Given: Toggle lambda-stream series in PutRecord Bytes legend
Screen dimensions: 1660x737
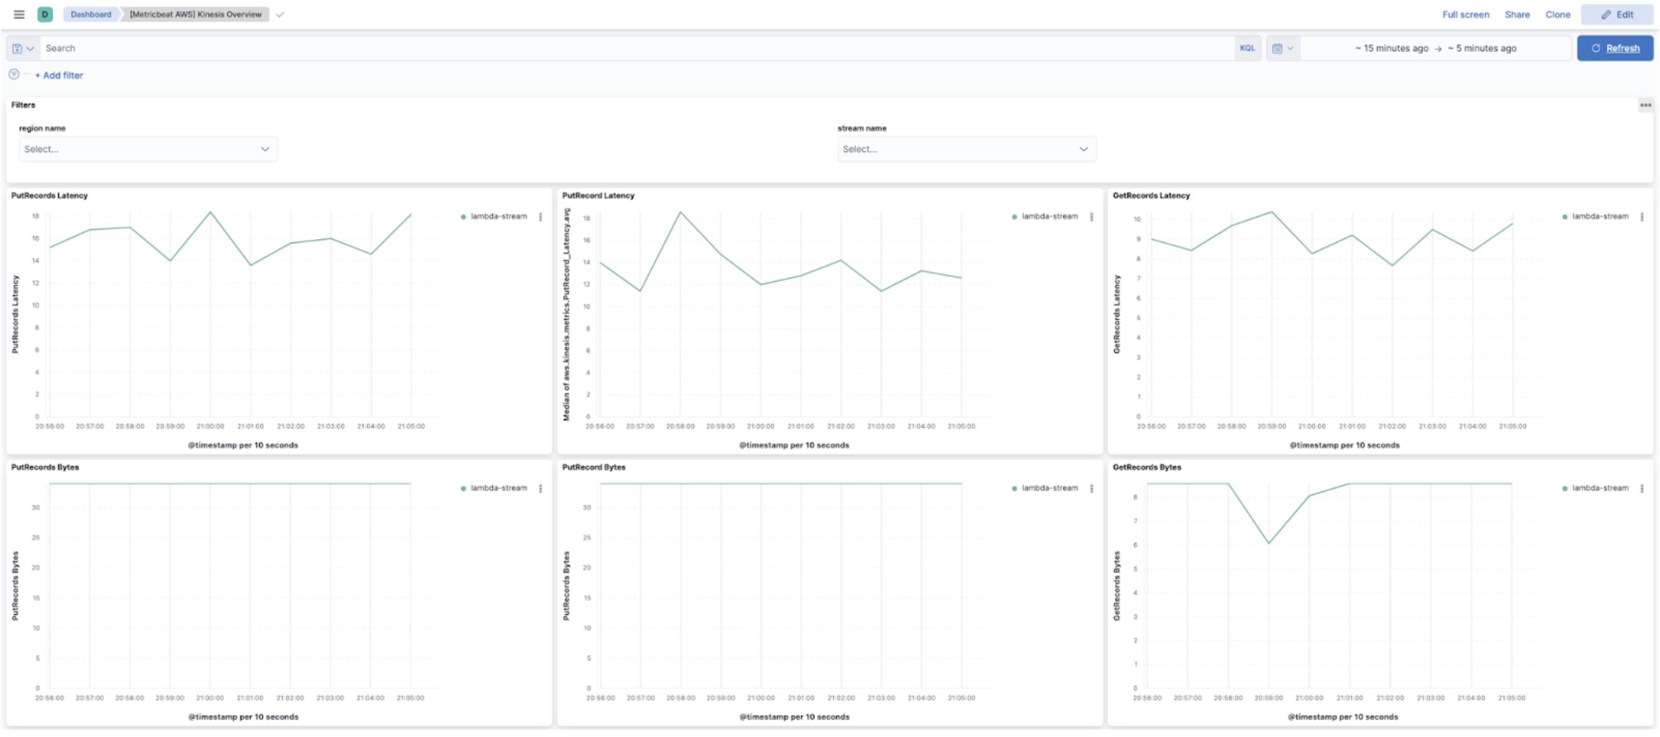Looking at the screenshot, I should (x=1049, y=488).
